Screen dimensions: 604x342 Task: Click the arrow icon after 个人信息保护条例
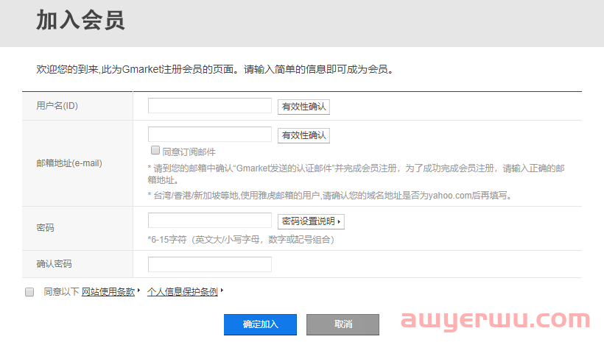click(x=222, y=291)
